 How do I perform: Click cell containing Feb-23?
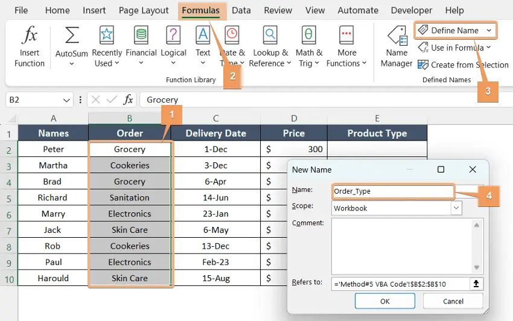[x=215, y=262]
